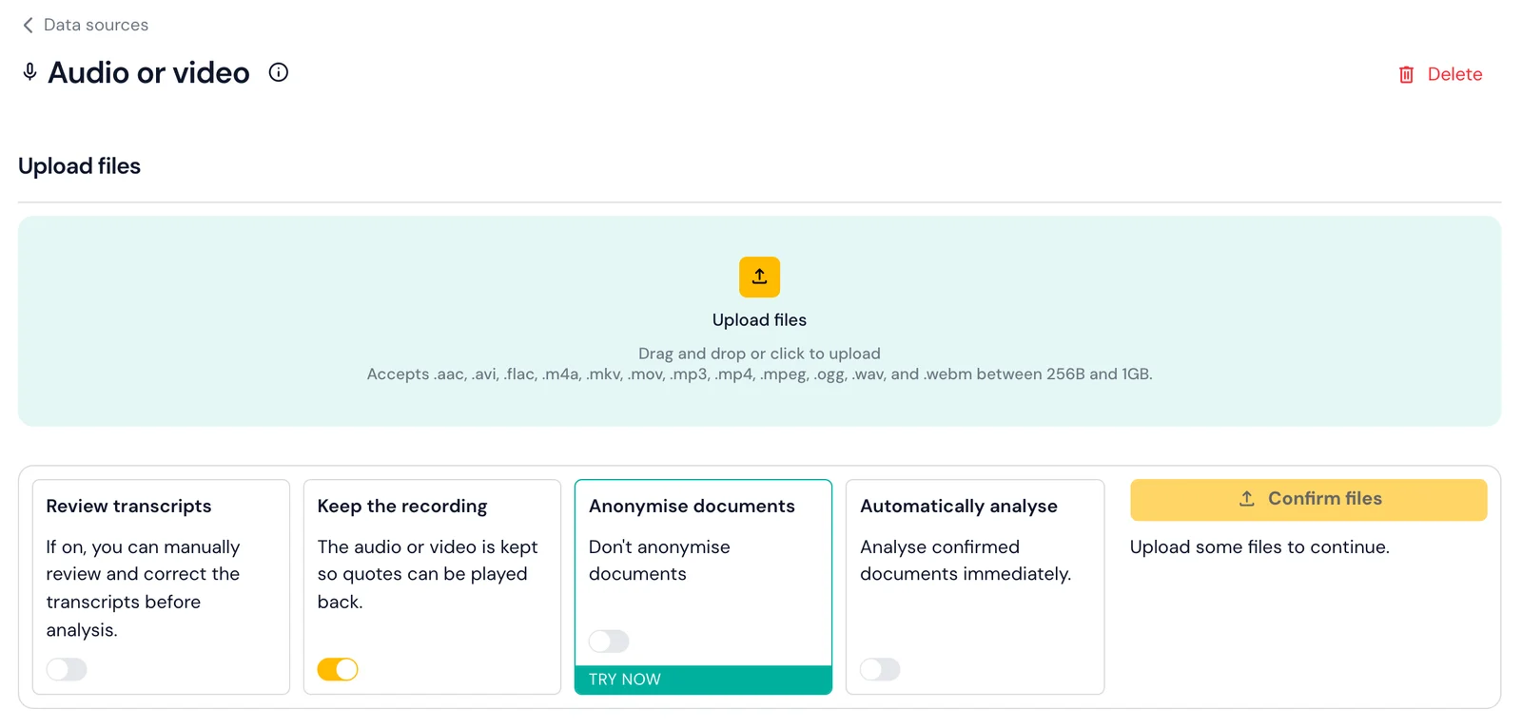The width and height of the screenshot is (1522, 728).
Task: Click the microphone icon next to Audio or video
Action: 29,72
